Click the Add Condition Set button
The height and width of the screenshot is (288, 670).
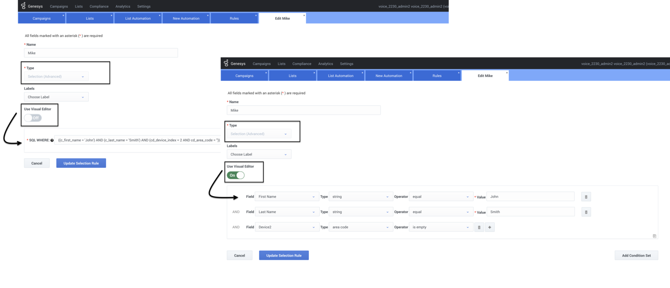click(x=636, y=255)
